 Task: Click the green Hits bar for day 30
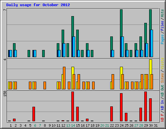coord(150,20)
